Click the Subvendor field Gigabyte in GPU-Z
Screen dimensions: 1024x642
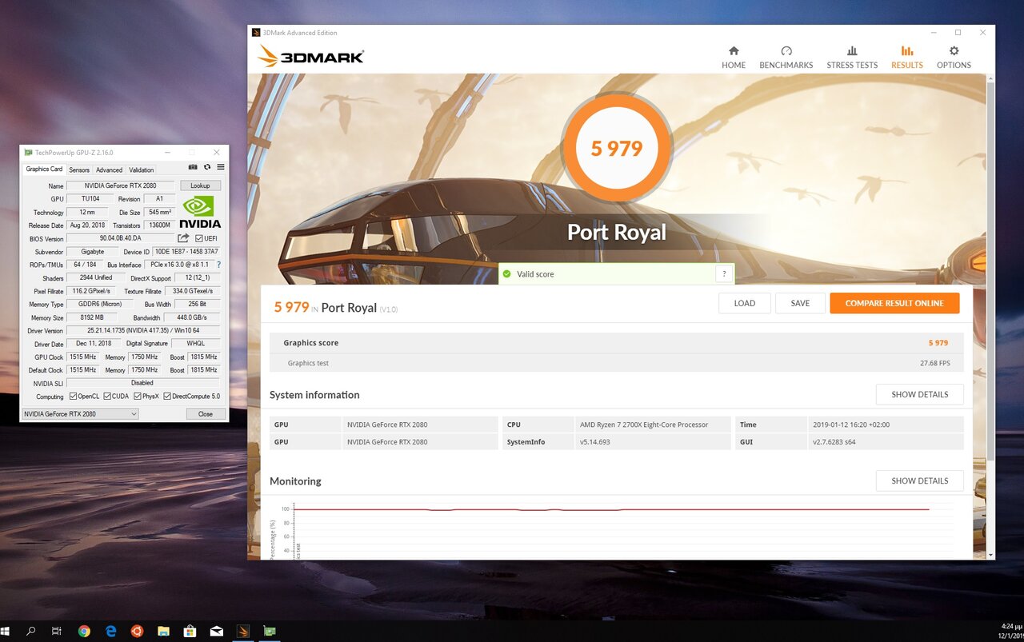92,252
